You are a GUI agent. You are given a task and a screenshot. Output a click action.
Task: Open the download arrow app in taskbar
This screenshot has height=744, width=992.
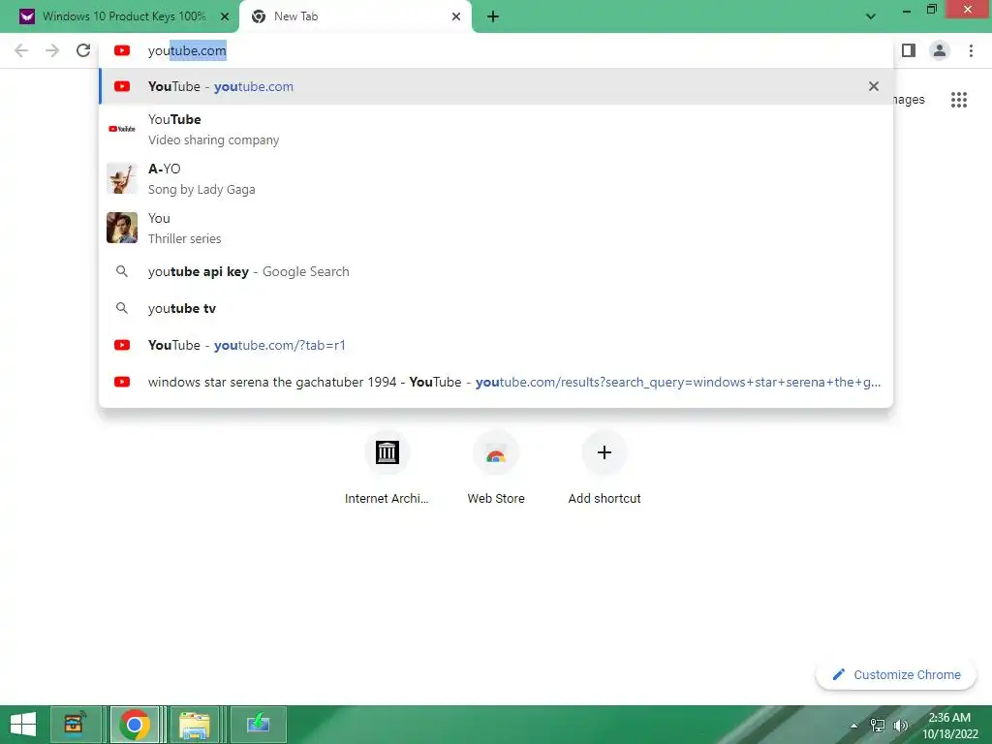258,725
